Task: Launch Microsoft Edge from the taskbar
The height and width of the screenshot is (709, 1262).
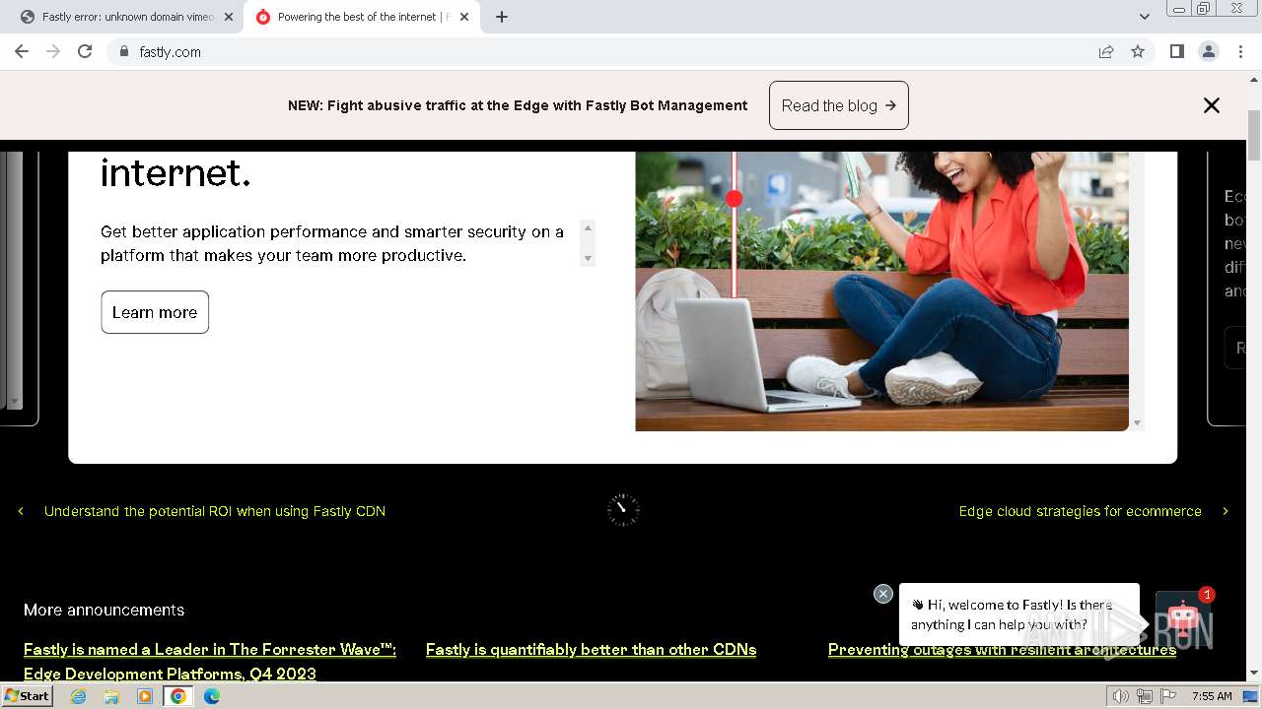Action: click(212, 696)
